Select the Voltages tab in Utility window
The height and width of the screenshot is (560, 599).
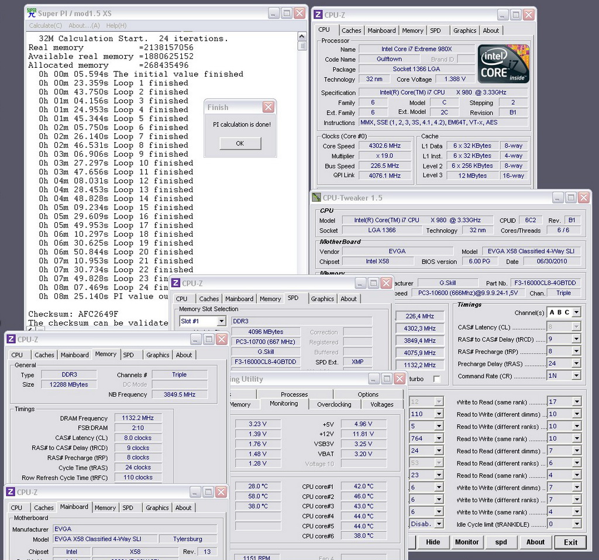(381, 405)
